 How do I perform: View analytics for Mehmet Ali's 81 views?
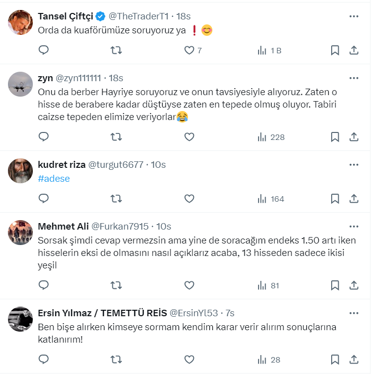tap(269, 285)
